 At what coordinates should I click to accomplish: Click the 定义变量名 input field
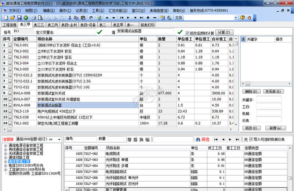tap(76, 32)
